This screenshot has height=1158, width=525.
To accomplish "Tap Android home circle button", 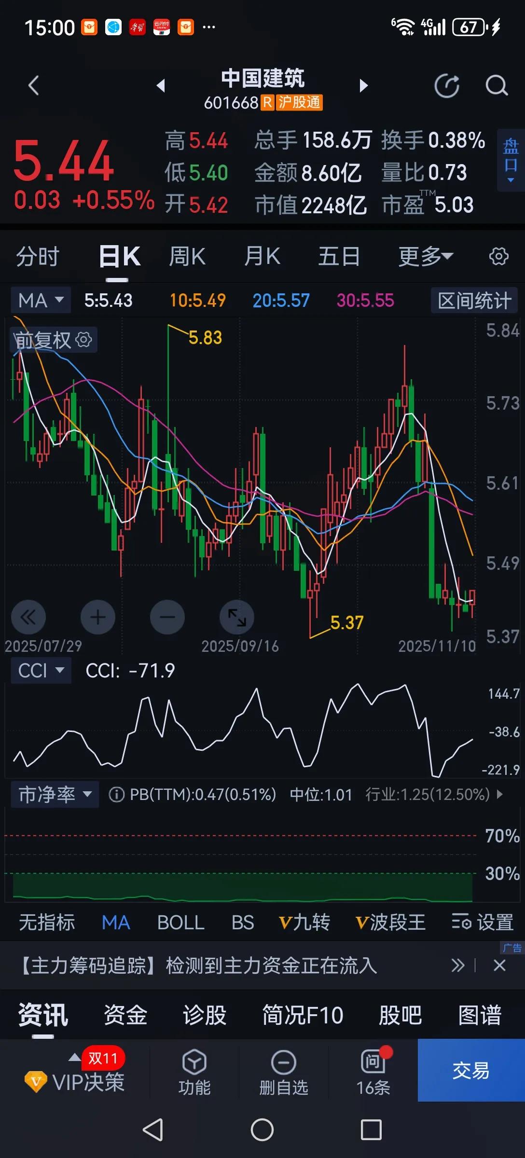I will click(x=262, y=1130).
